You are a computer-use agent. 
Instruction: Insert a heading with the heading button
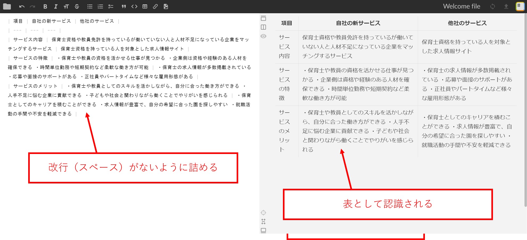click(x=66, y=7)
